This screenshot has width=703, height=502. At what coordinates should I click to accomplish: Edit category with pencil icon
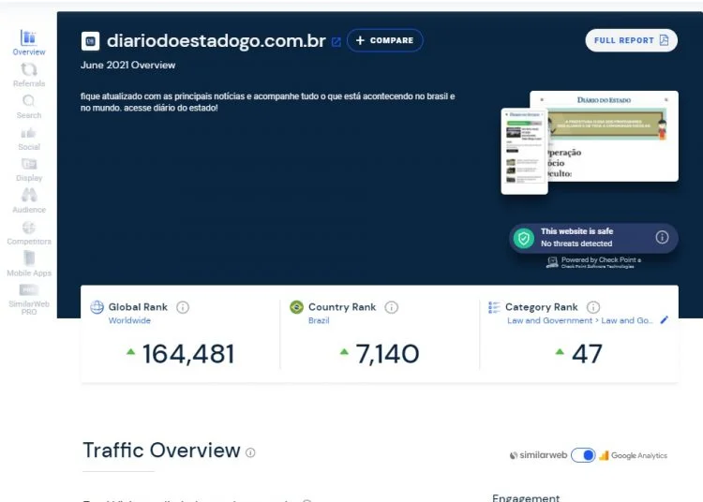coord(665,319)
